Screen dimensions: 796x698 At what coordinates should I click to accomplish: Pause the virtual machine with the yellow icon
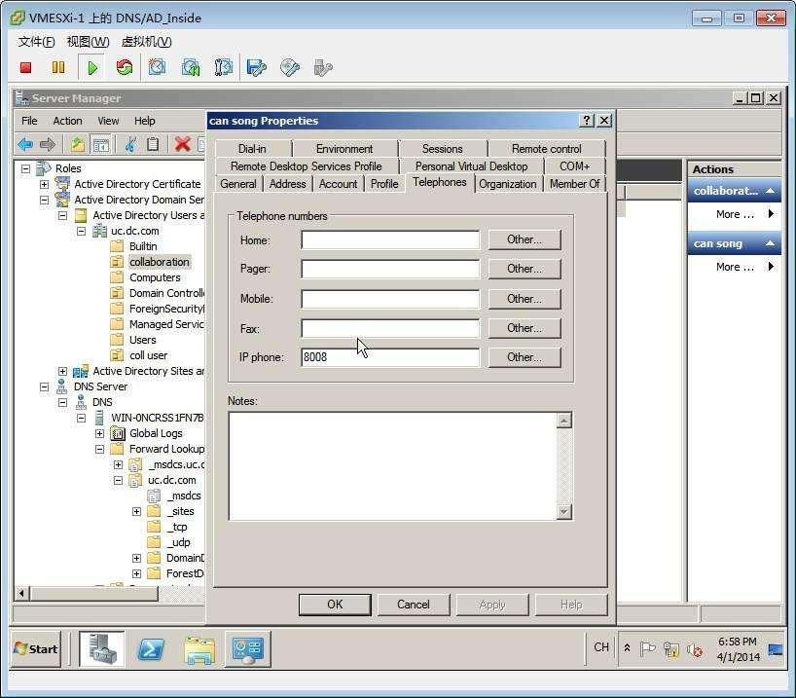click(x=58, y=67)
